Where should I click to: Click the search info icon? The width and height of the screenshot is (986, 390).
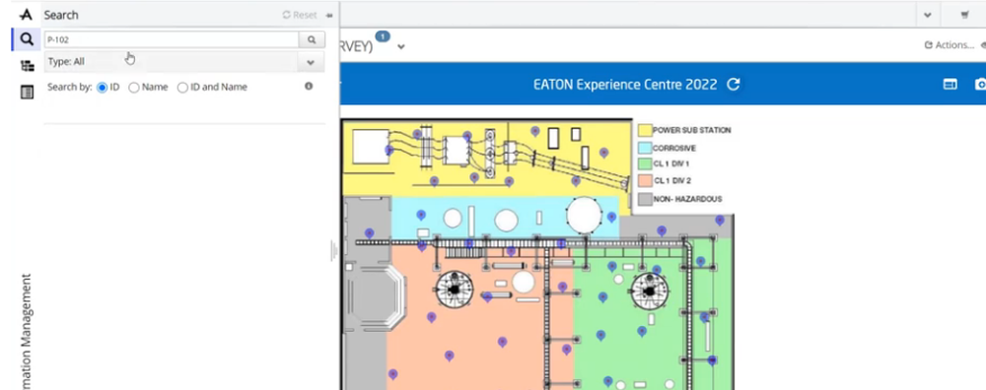[x=309, y=86]
